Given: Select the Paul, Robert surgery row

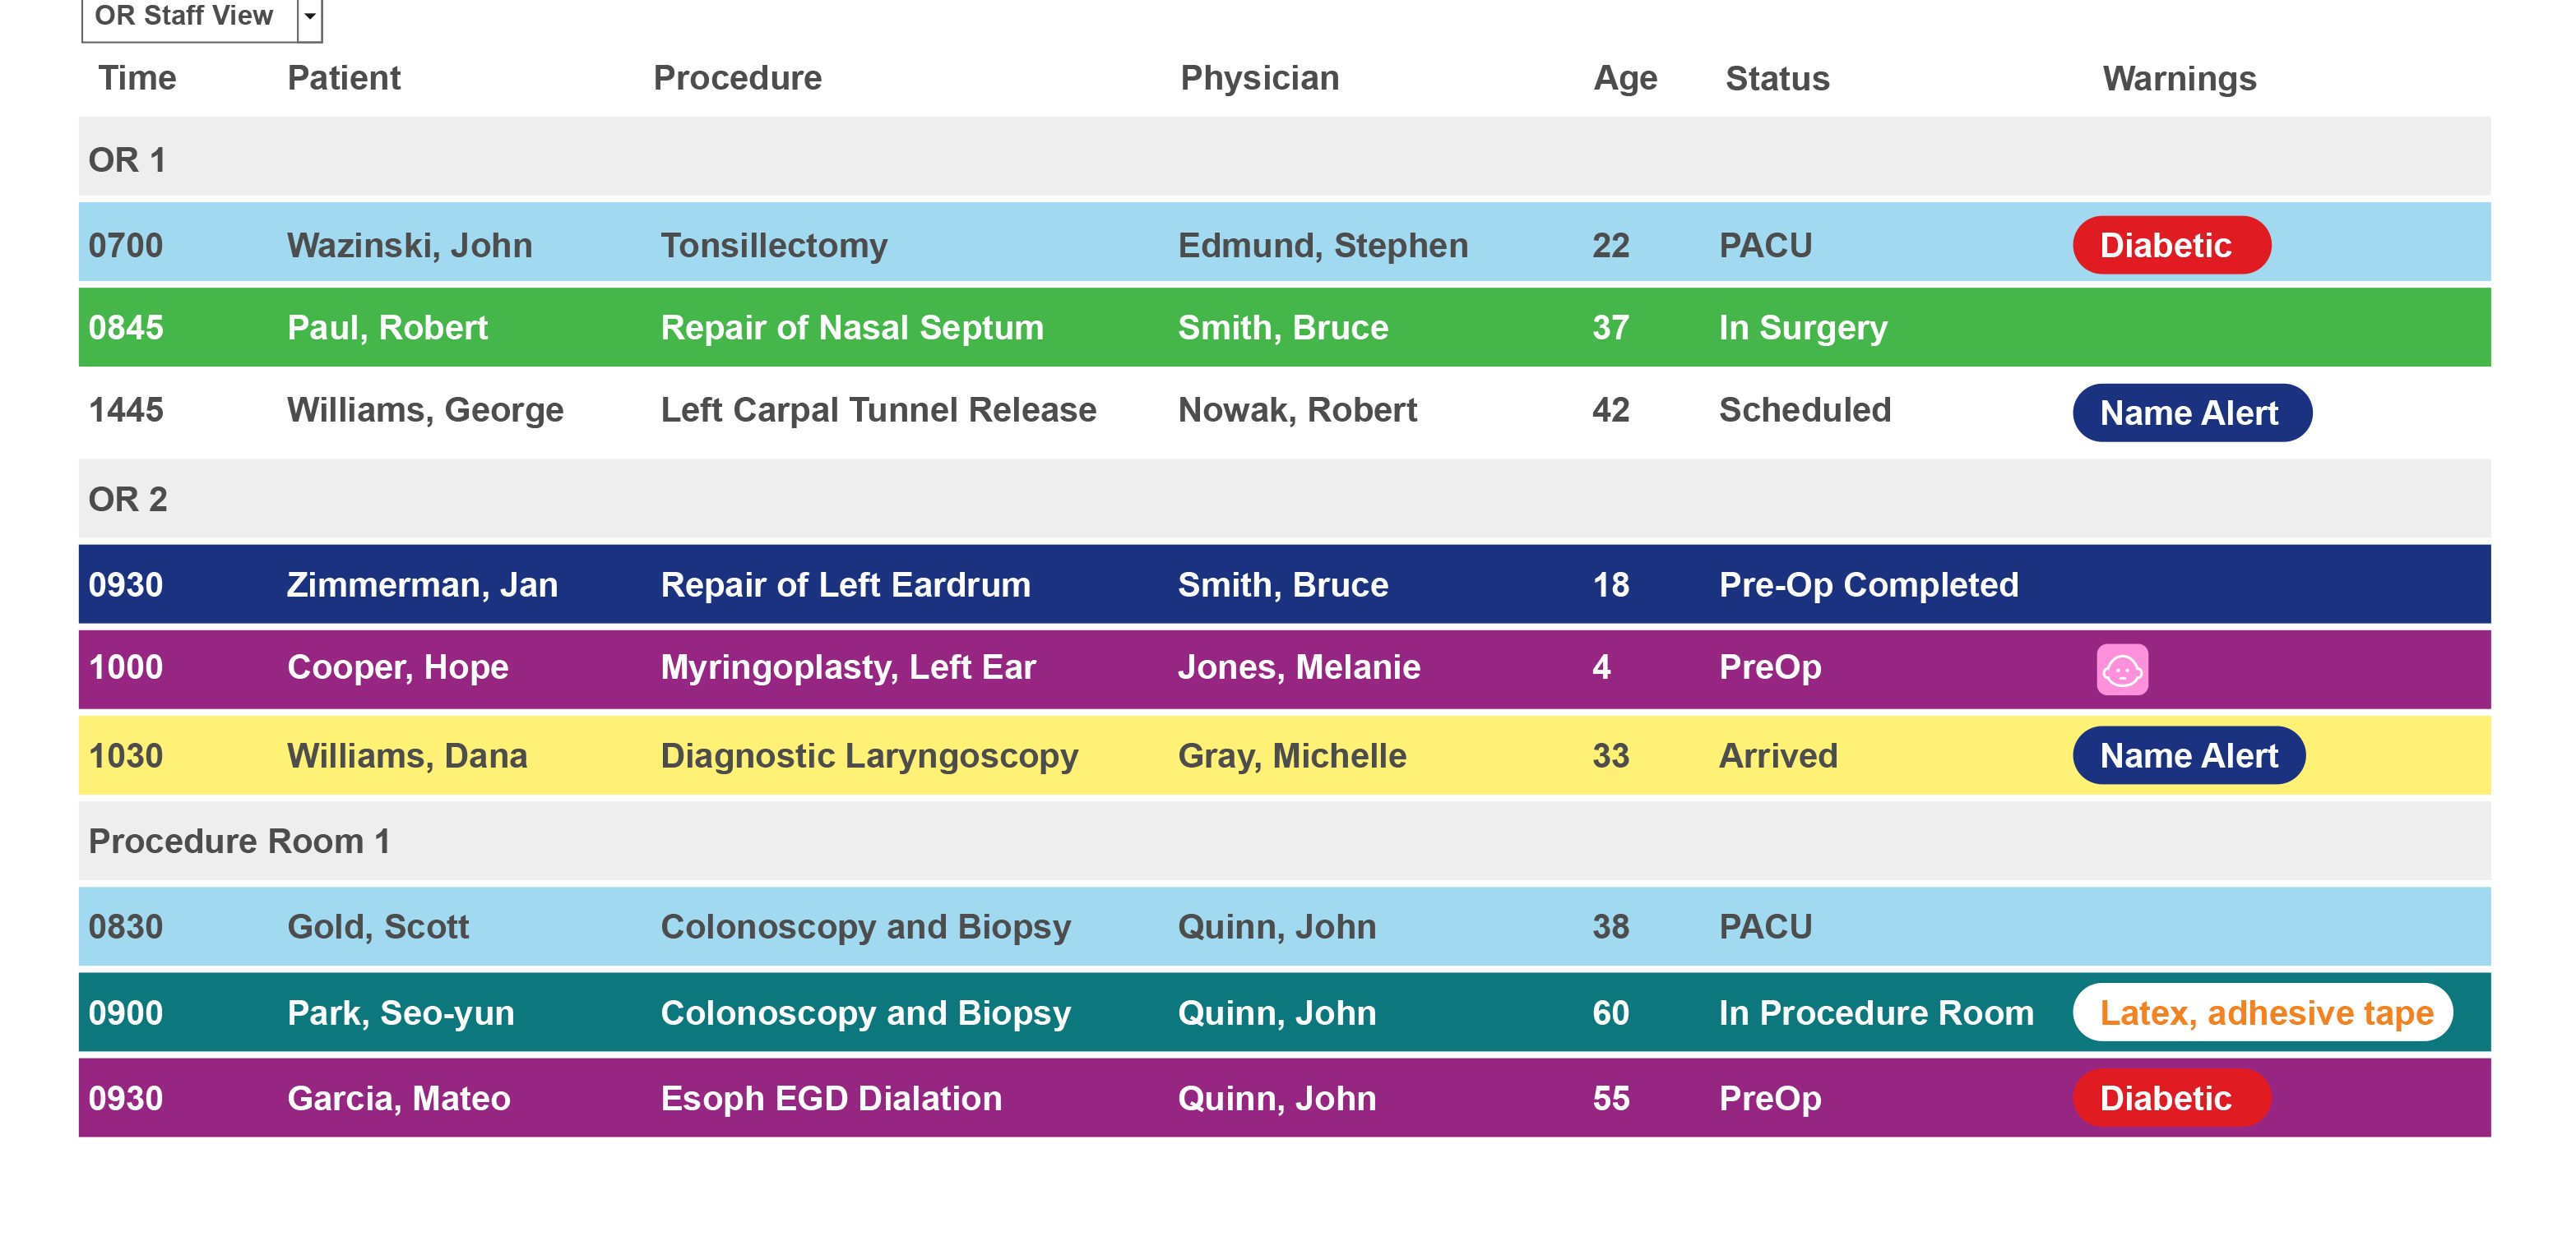Looking at the screenshot, I should click(1284, 327).
